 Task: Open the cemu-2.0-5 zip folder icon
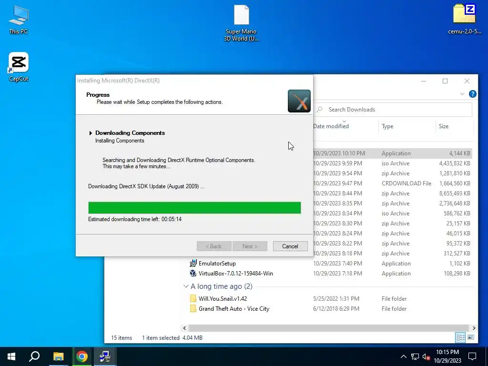pyautogui.click(x=464, y=19)
